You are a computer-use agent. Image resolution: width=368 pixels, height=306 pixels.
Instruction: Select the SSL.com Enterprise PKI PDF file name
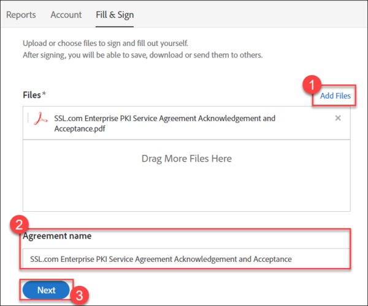click(x=164, y=123)
